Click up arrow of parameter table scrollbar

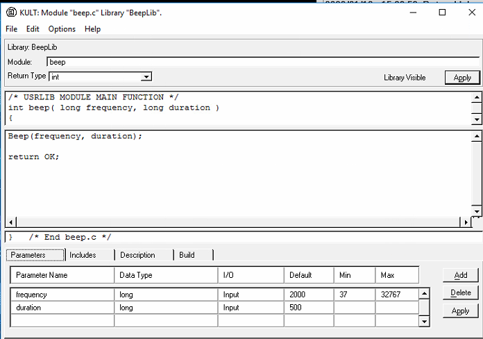pyautogui.click(x=424, y=294)
